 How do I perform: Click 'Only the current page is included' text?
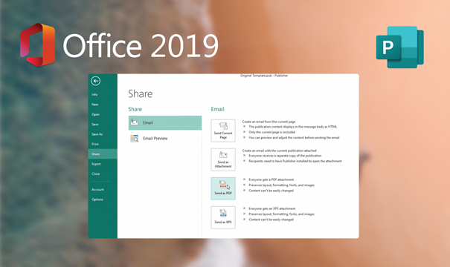coord(271,132)
